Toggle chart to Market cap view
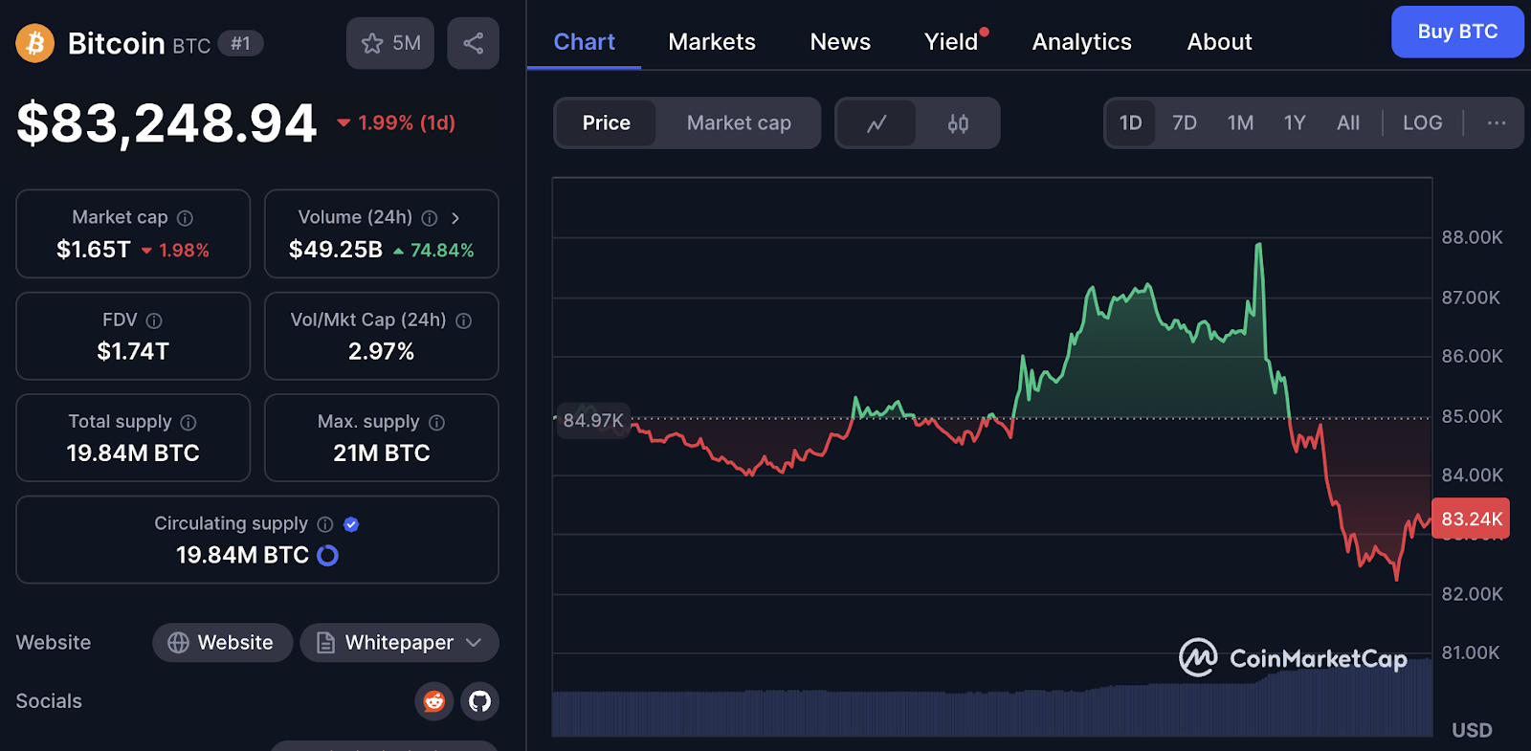The height and width of the screenshot is (751, 1531). [x=739, y=123]
